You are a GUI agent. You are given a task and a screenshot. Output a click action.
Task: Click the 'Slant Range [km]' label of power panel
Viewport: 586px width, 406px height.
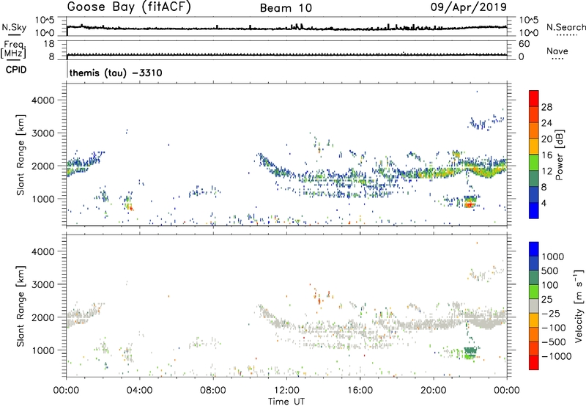pos(21,155)
